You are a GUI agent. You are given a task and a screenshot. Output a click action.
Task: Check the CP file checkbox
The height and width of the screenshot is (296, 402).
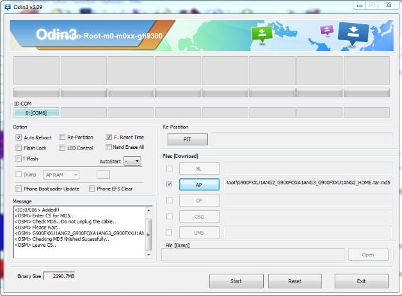[170, 200]
